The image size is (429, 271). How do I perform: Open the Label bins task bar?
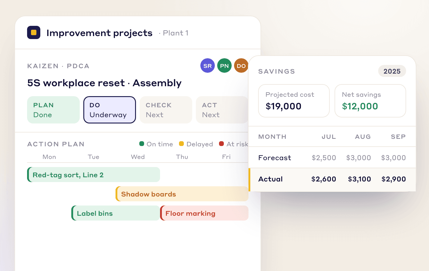(x=116, y=213)
